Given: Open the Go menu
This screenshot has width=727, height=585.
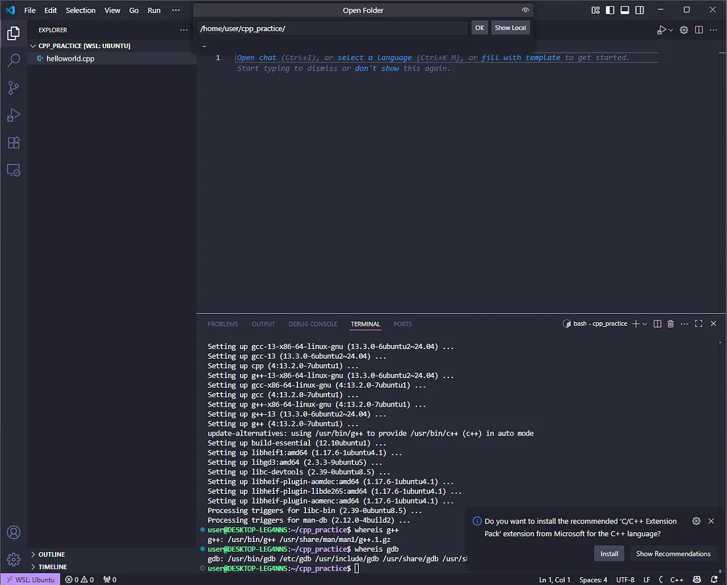Looking at the screenshot, I should click(x=134, y=10).
